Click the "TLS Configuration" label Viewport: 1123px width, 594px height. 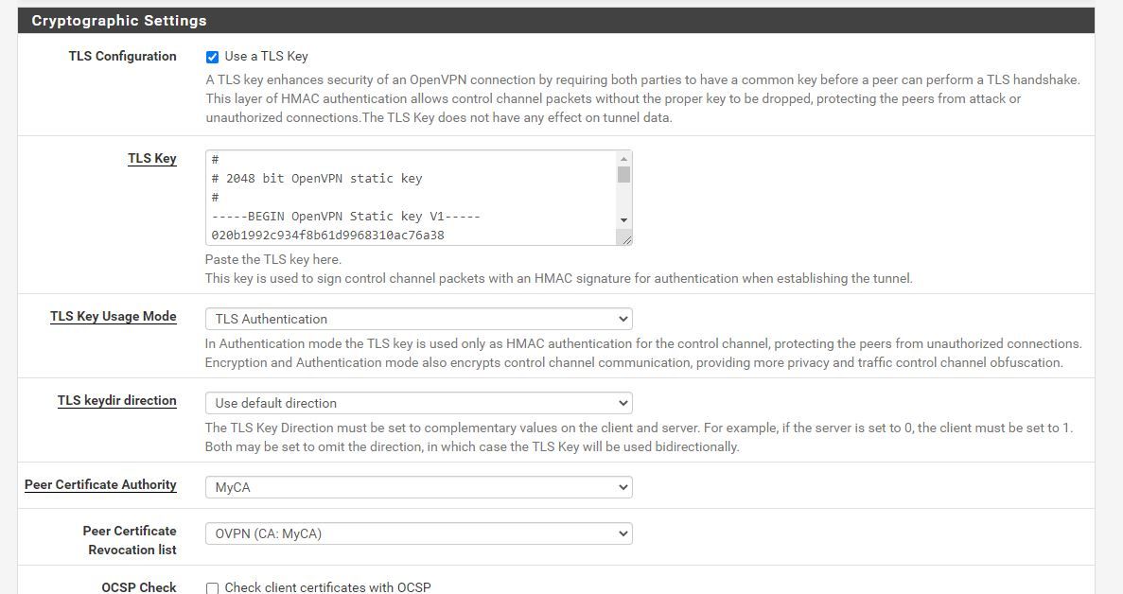tap(122, 56)
